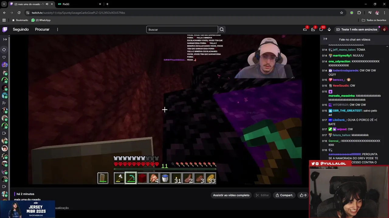Click the search magnifier button
Screen dimensions: 389x218
point(222,29)
